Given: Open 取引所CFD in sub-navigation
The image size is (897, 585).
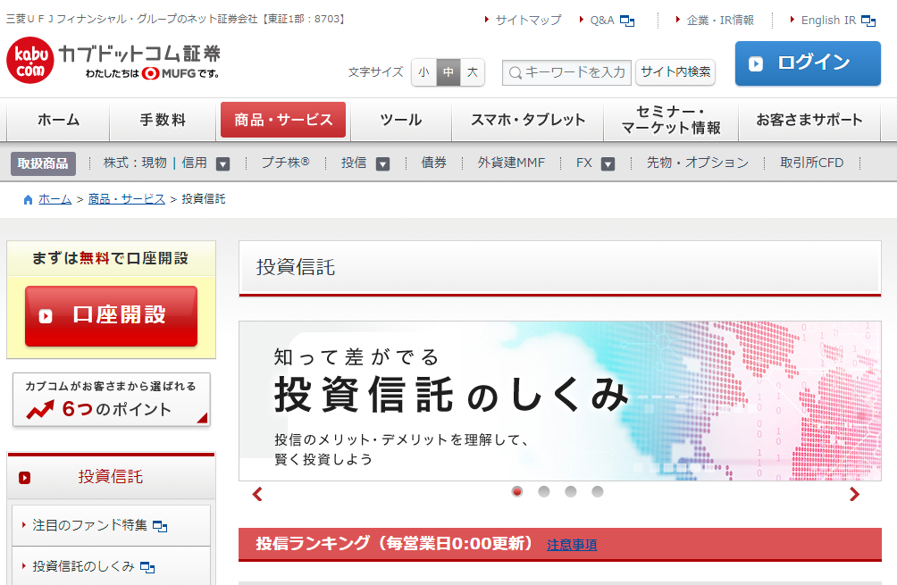Looking at the screenshot, I should click(x=812, y=163).
